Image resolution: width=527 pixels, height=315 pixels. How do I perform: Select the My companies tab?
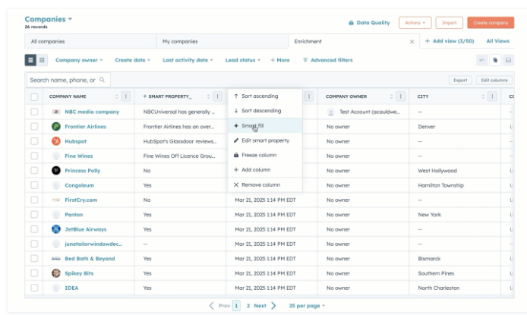(x=222, y=41)
